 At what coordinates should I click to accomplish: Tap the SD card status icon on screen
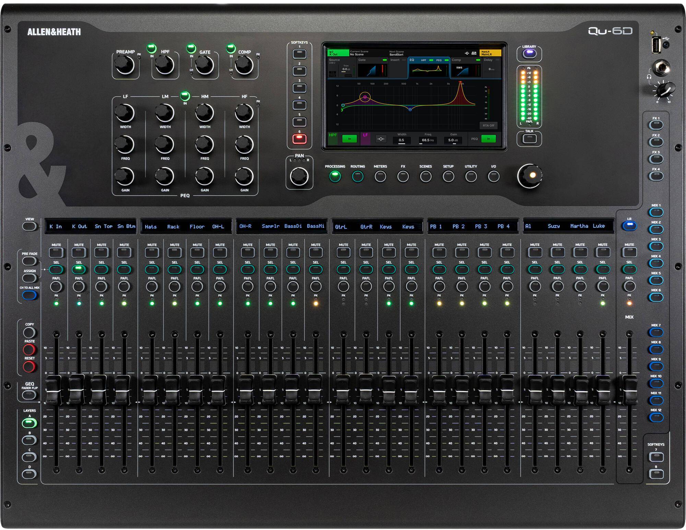pos(474,54)
